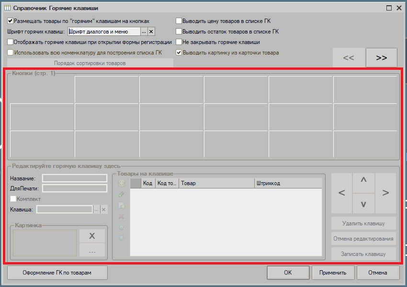This screenshot has height=287, width=407.
Task: Click the Товар column header
Action: [216, 183]
